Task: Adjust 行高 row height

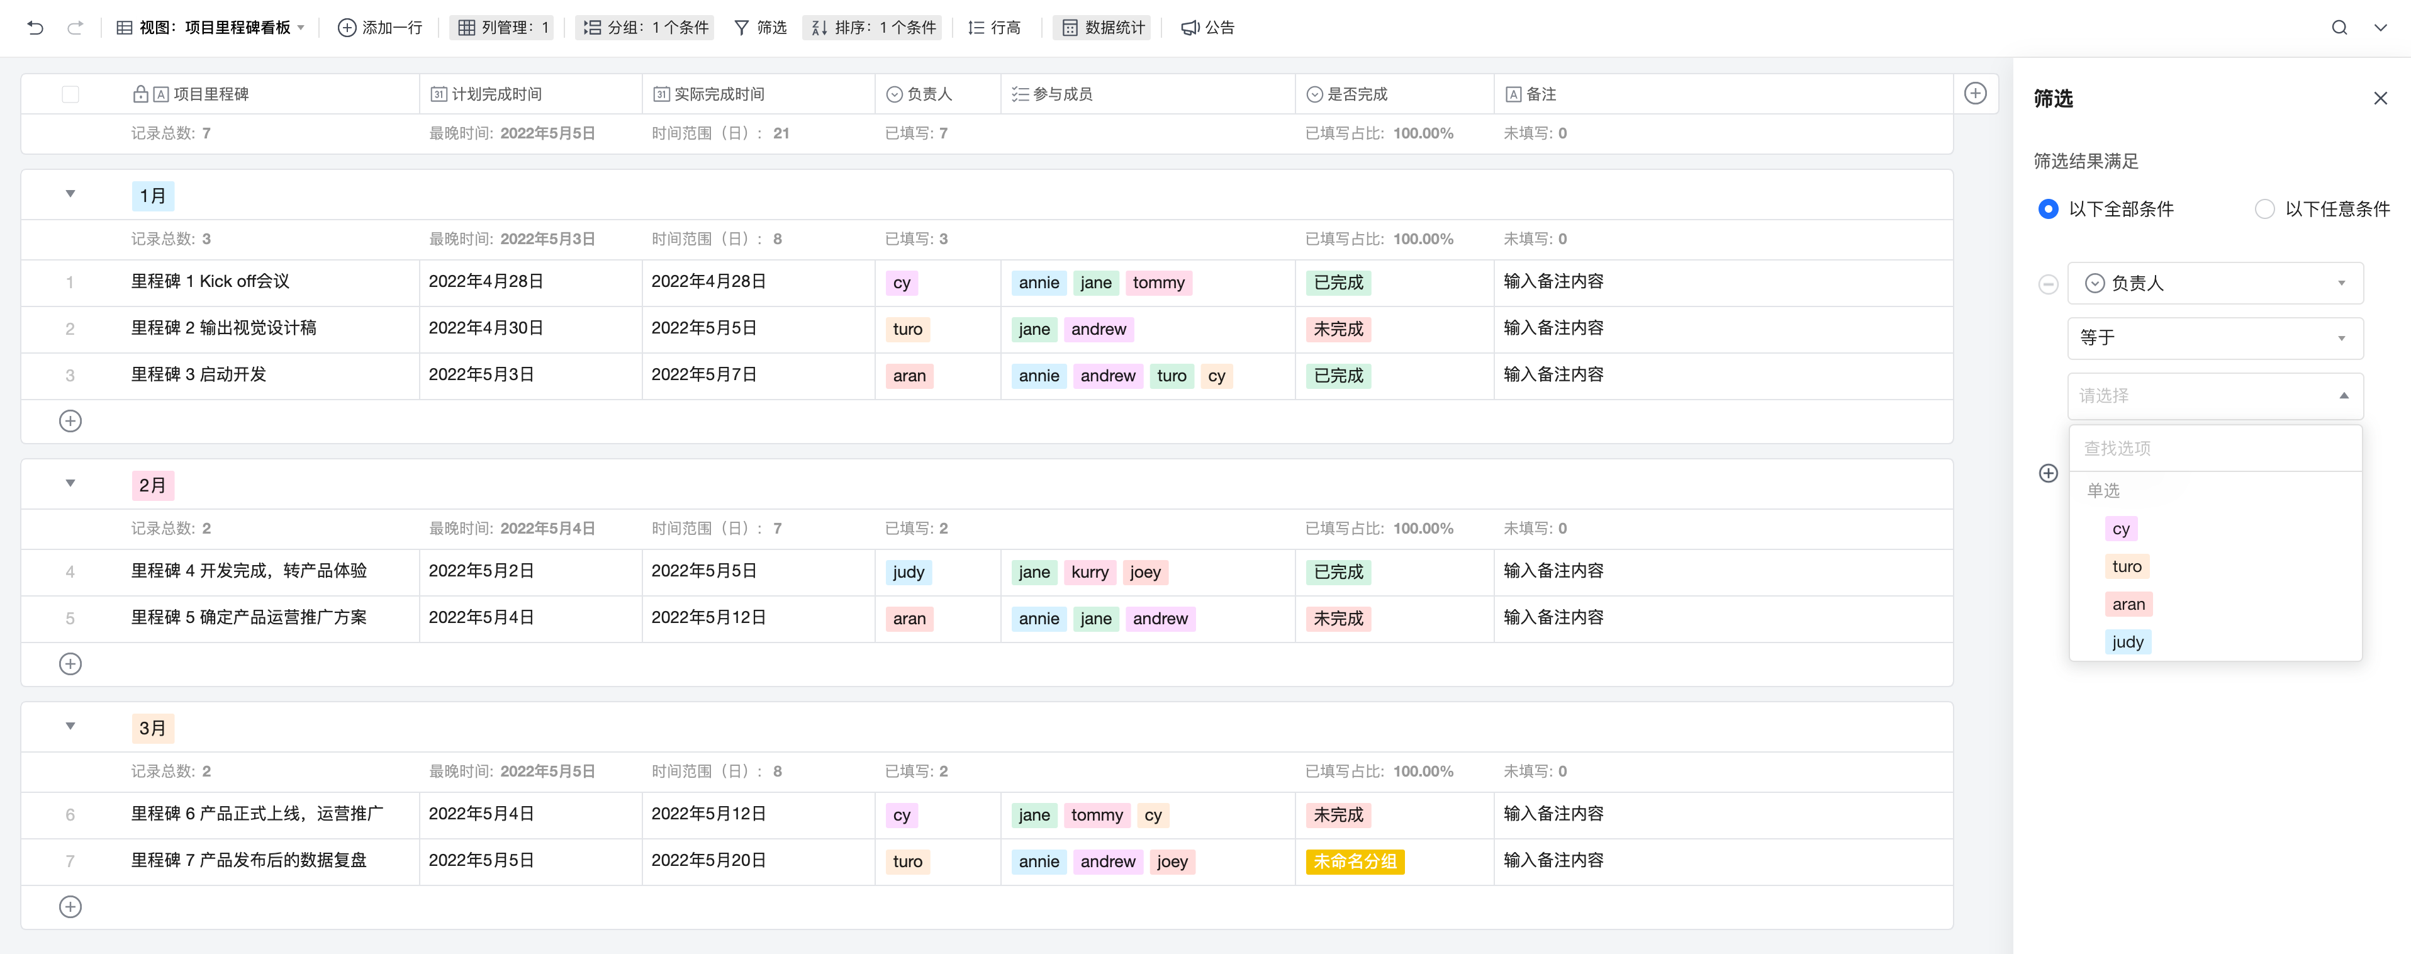Action: click(994, 28)
